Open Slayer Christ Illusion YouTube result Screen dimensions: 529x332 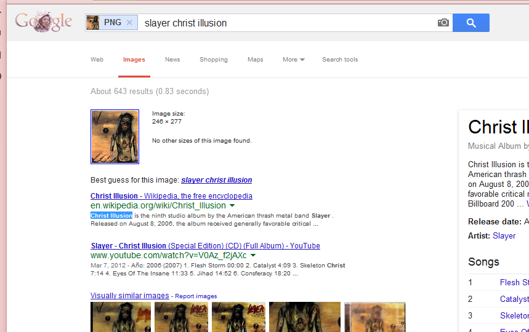pyautogui.click(x=206, y=246)
